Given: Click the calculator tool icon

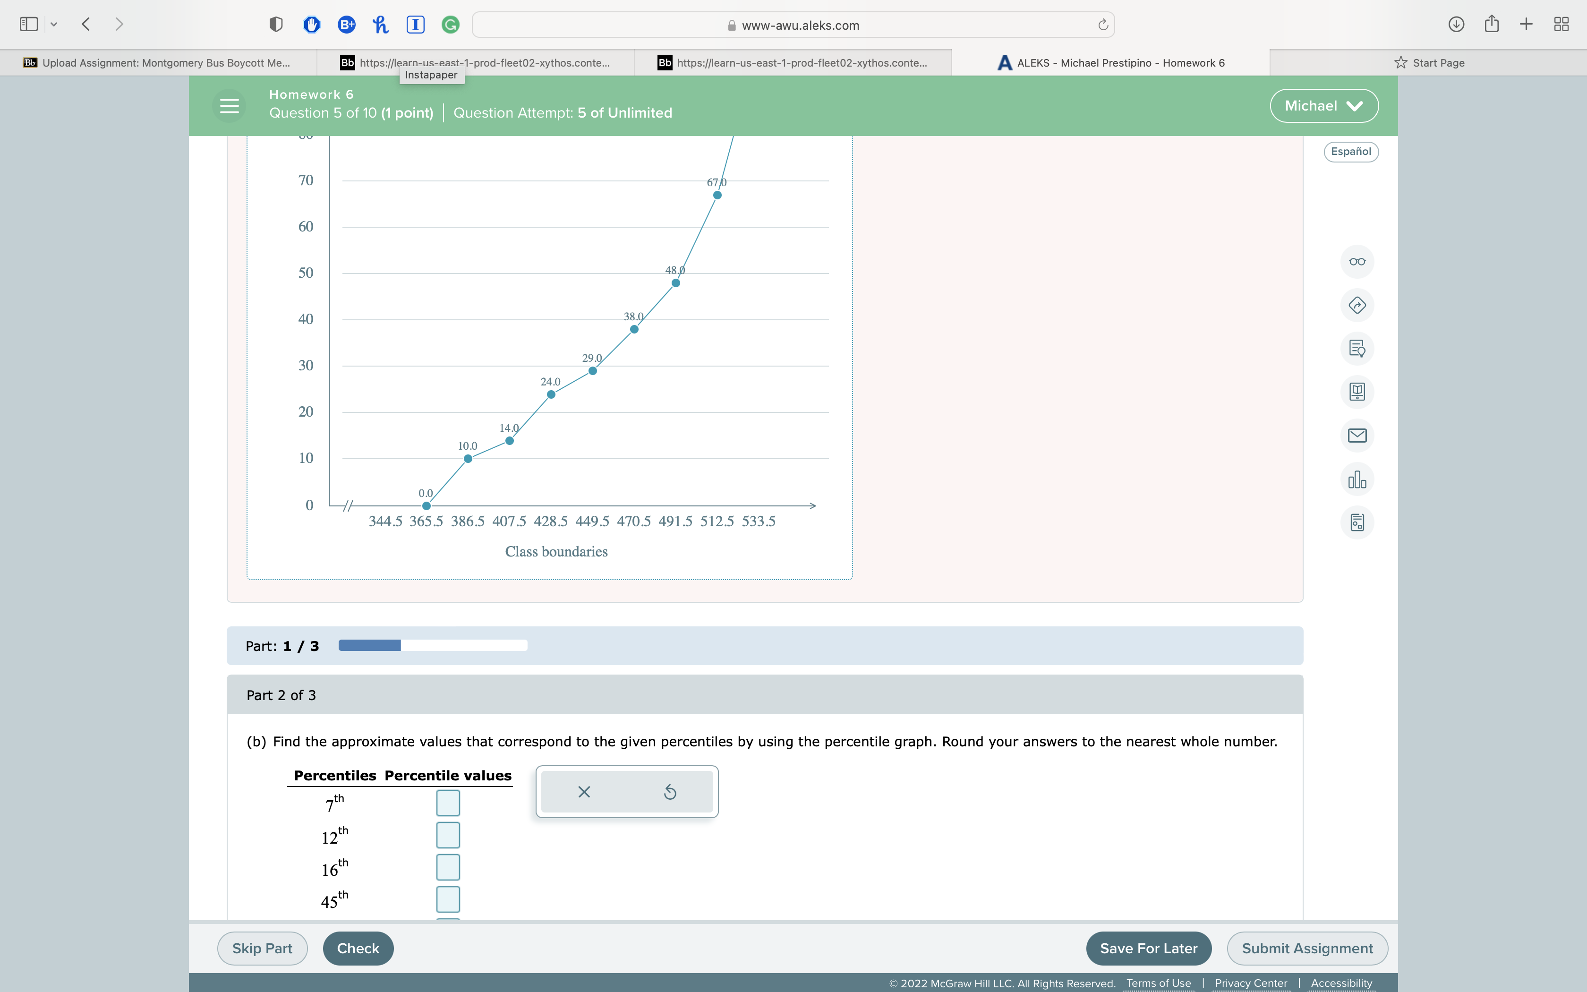Looking at the screenshot, I should pyautogui.click(x=1357, y=523).
